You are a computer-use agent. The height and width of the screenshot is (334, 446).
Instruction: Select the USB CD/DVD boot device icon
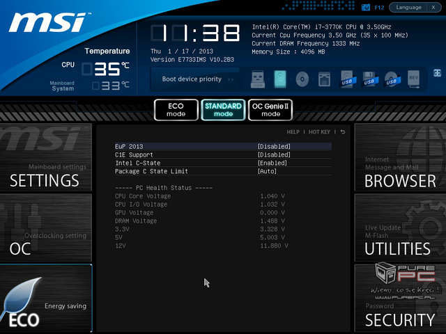tap(392, 79)
